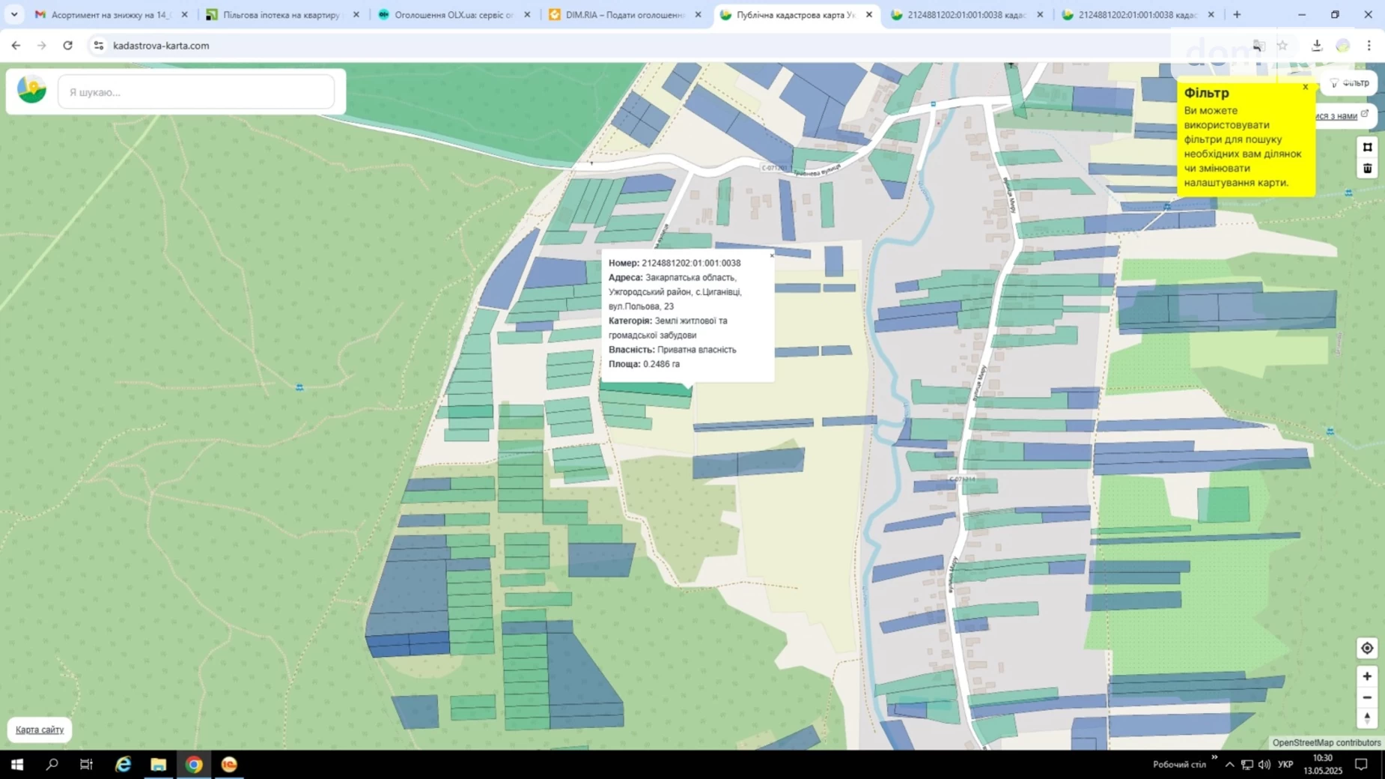Image resolution: width=1385 pixels, height=779 pixels.
Task: Show hidden system tray icons
Action: [x=1229, y=764]
